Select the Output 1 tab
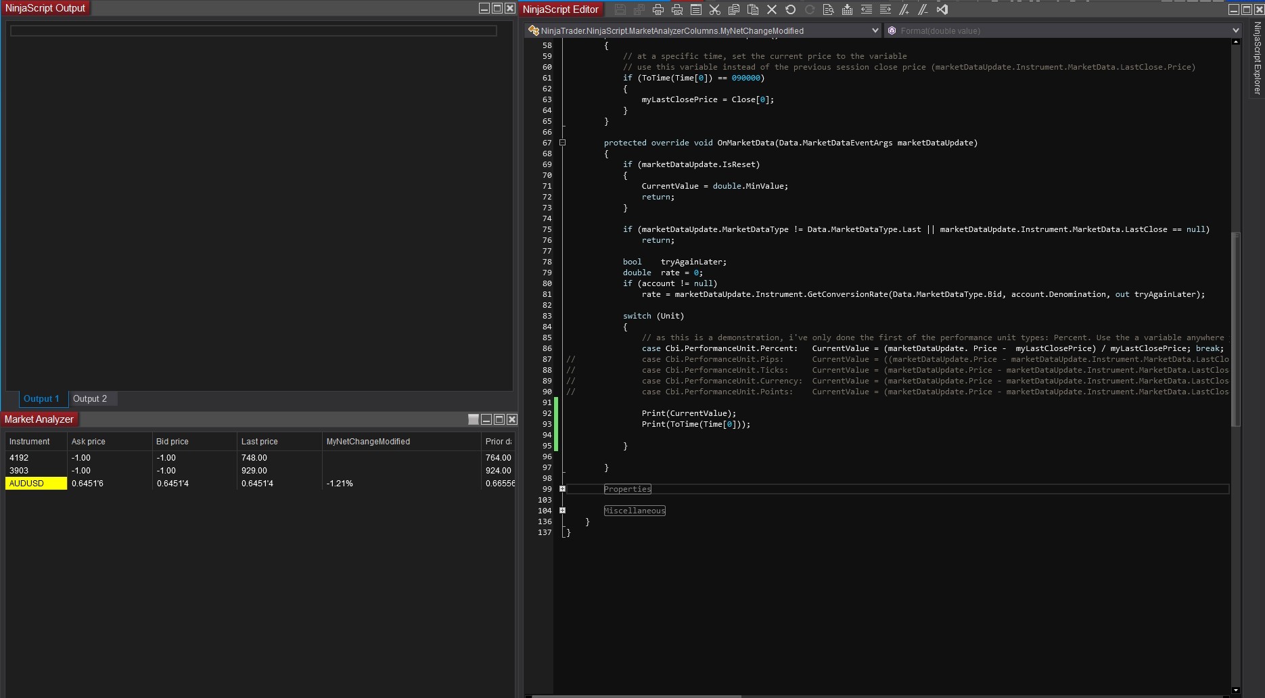 41,399
